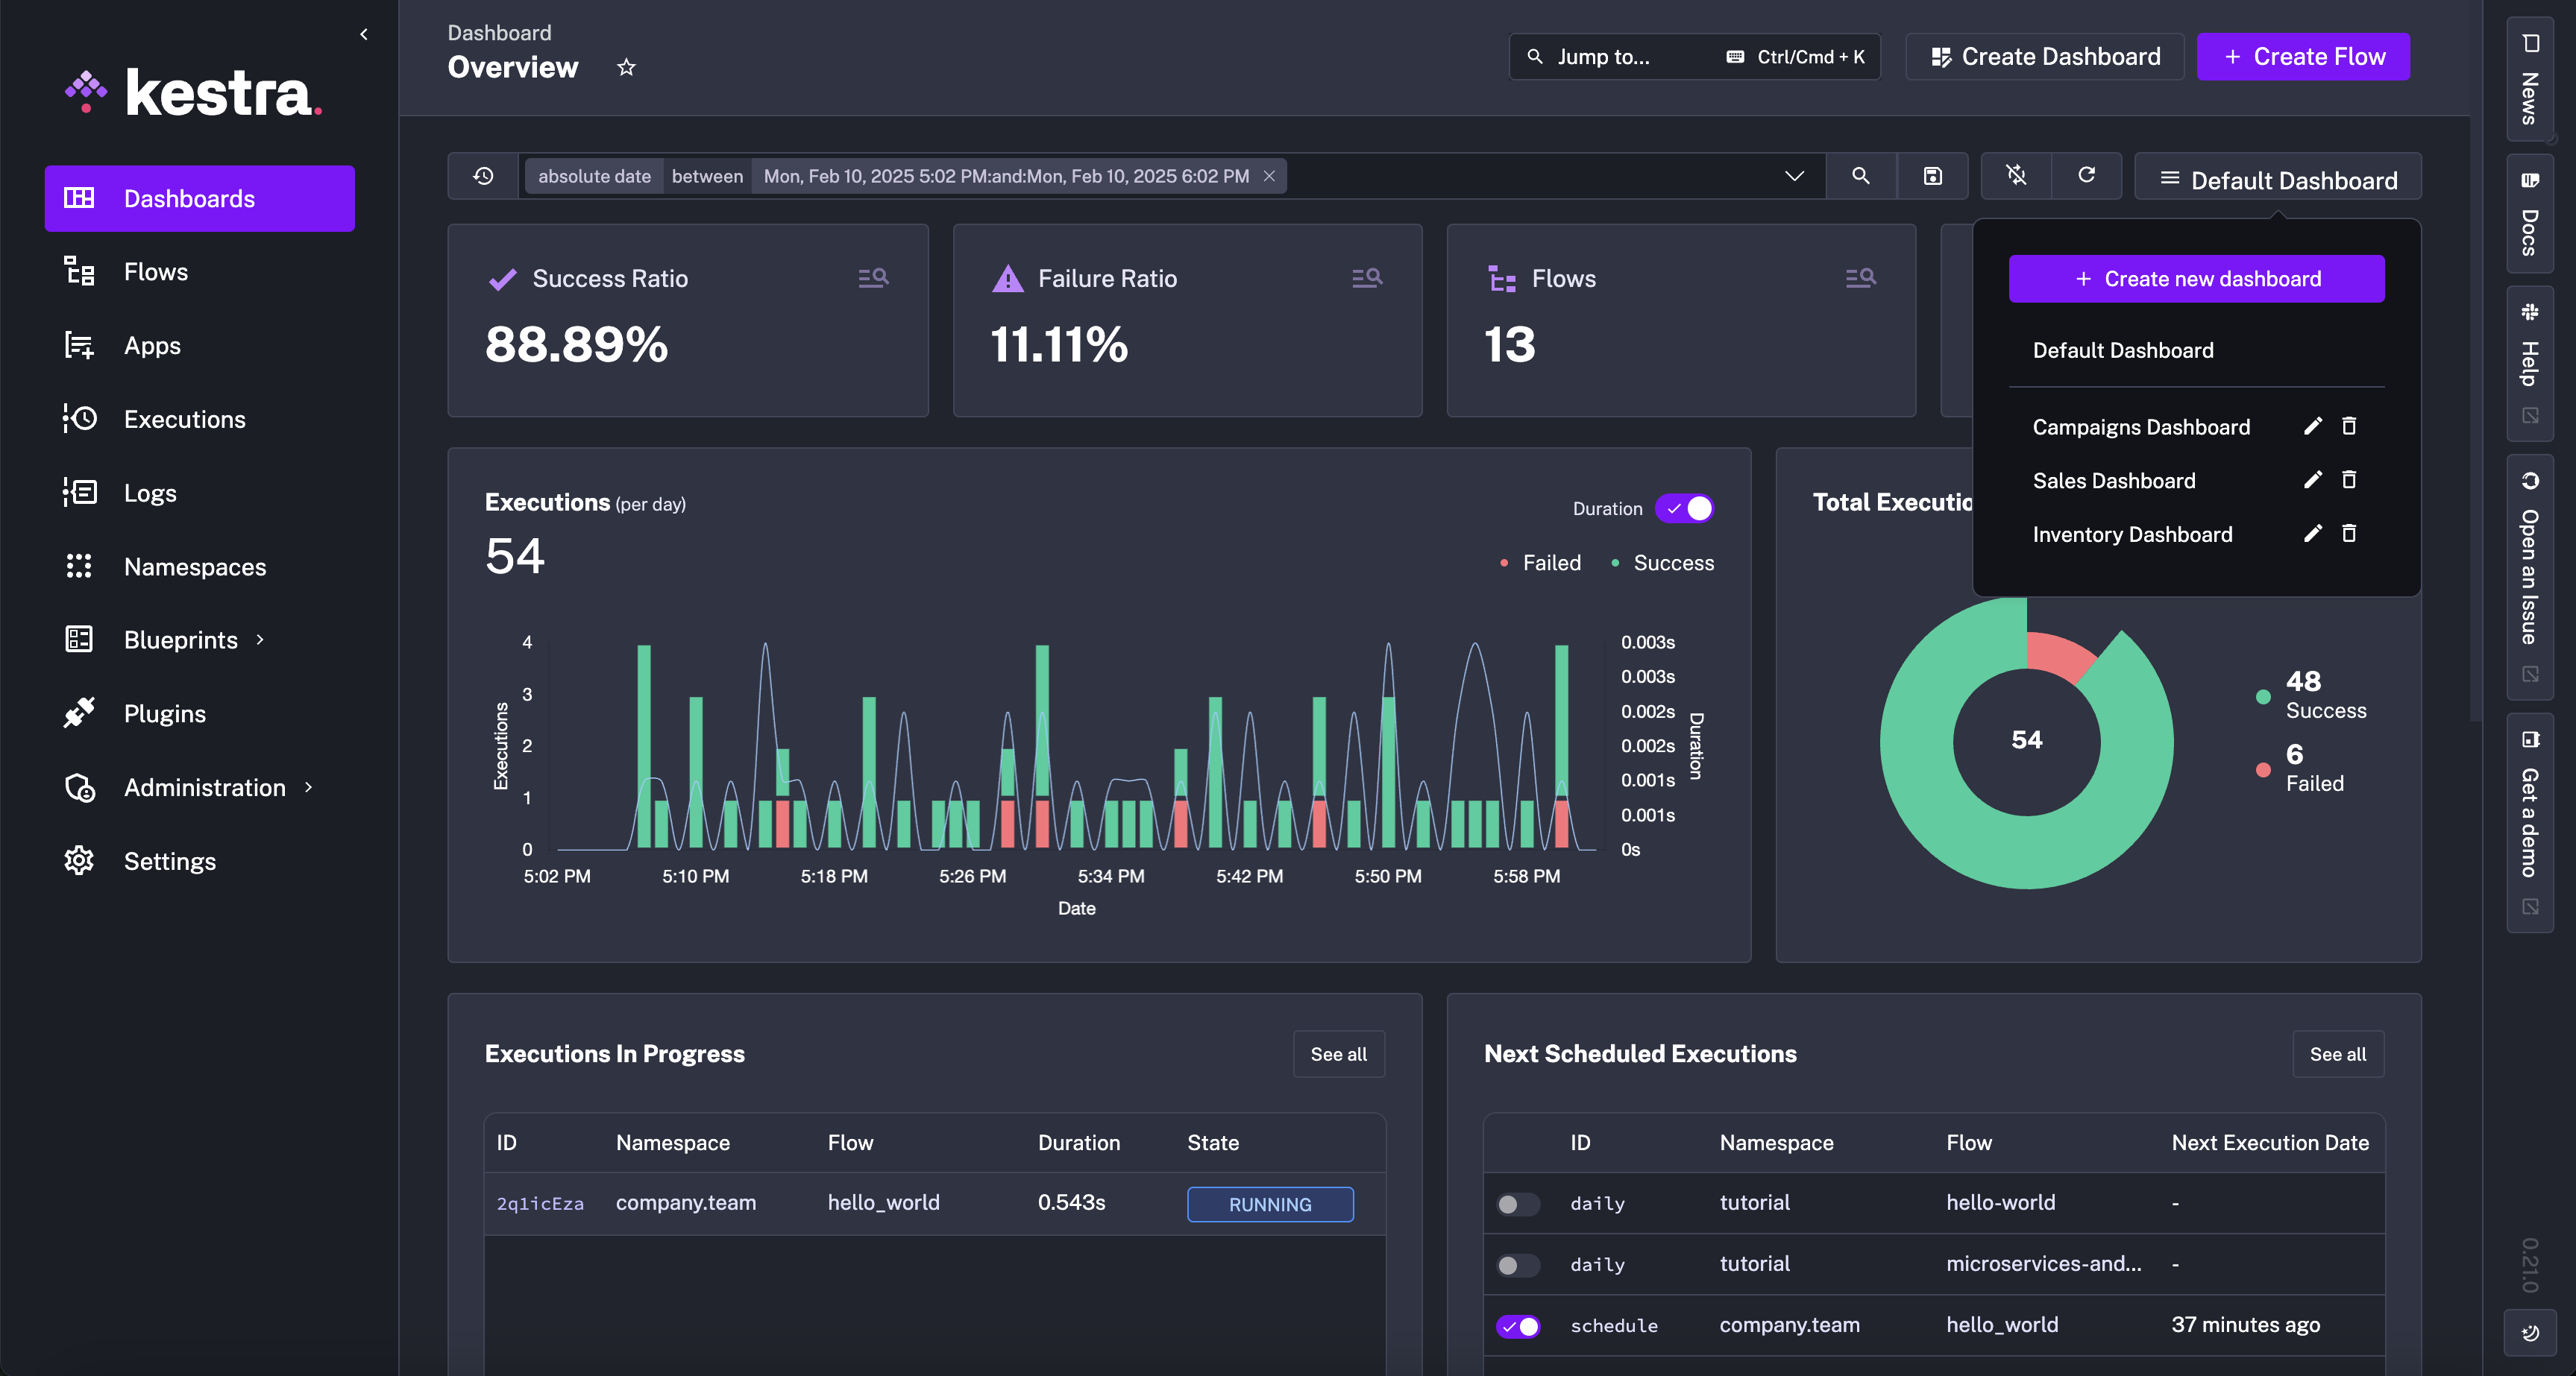Open Success Ratio details icon
Screen dimensions: 2576x1376
(873, 278)
